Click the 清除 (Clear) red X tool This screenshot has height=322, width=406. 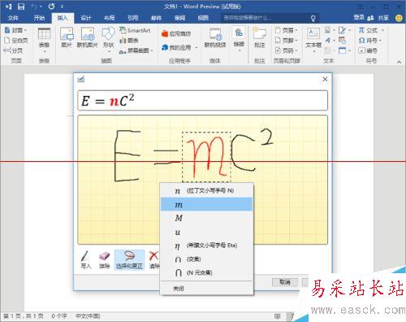154,260
